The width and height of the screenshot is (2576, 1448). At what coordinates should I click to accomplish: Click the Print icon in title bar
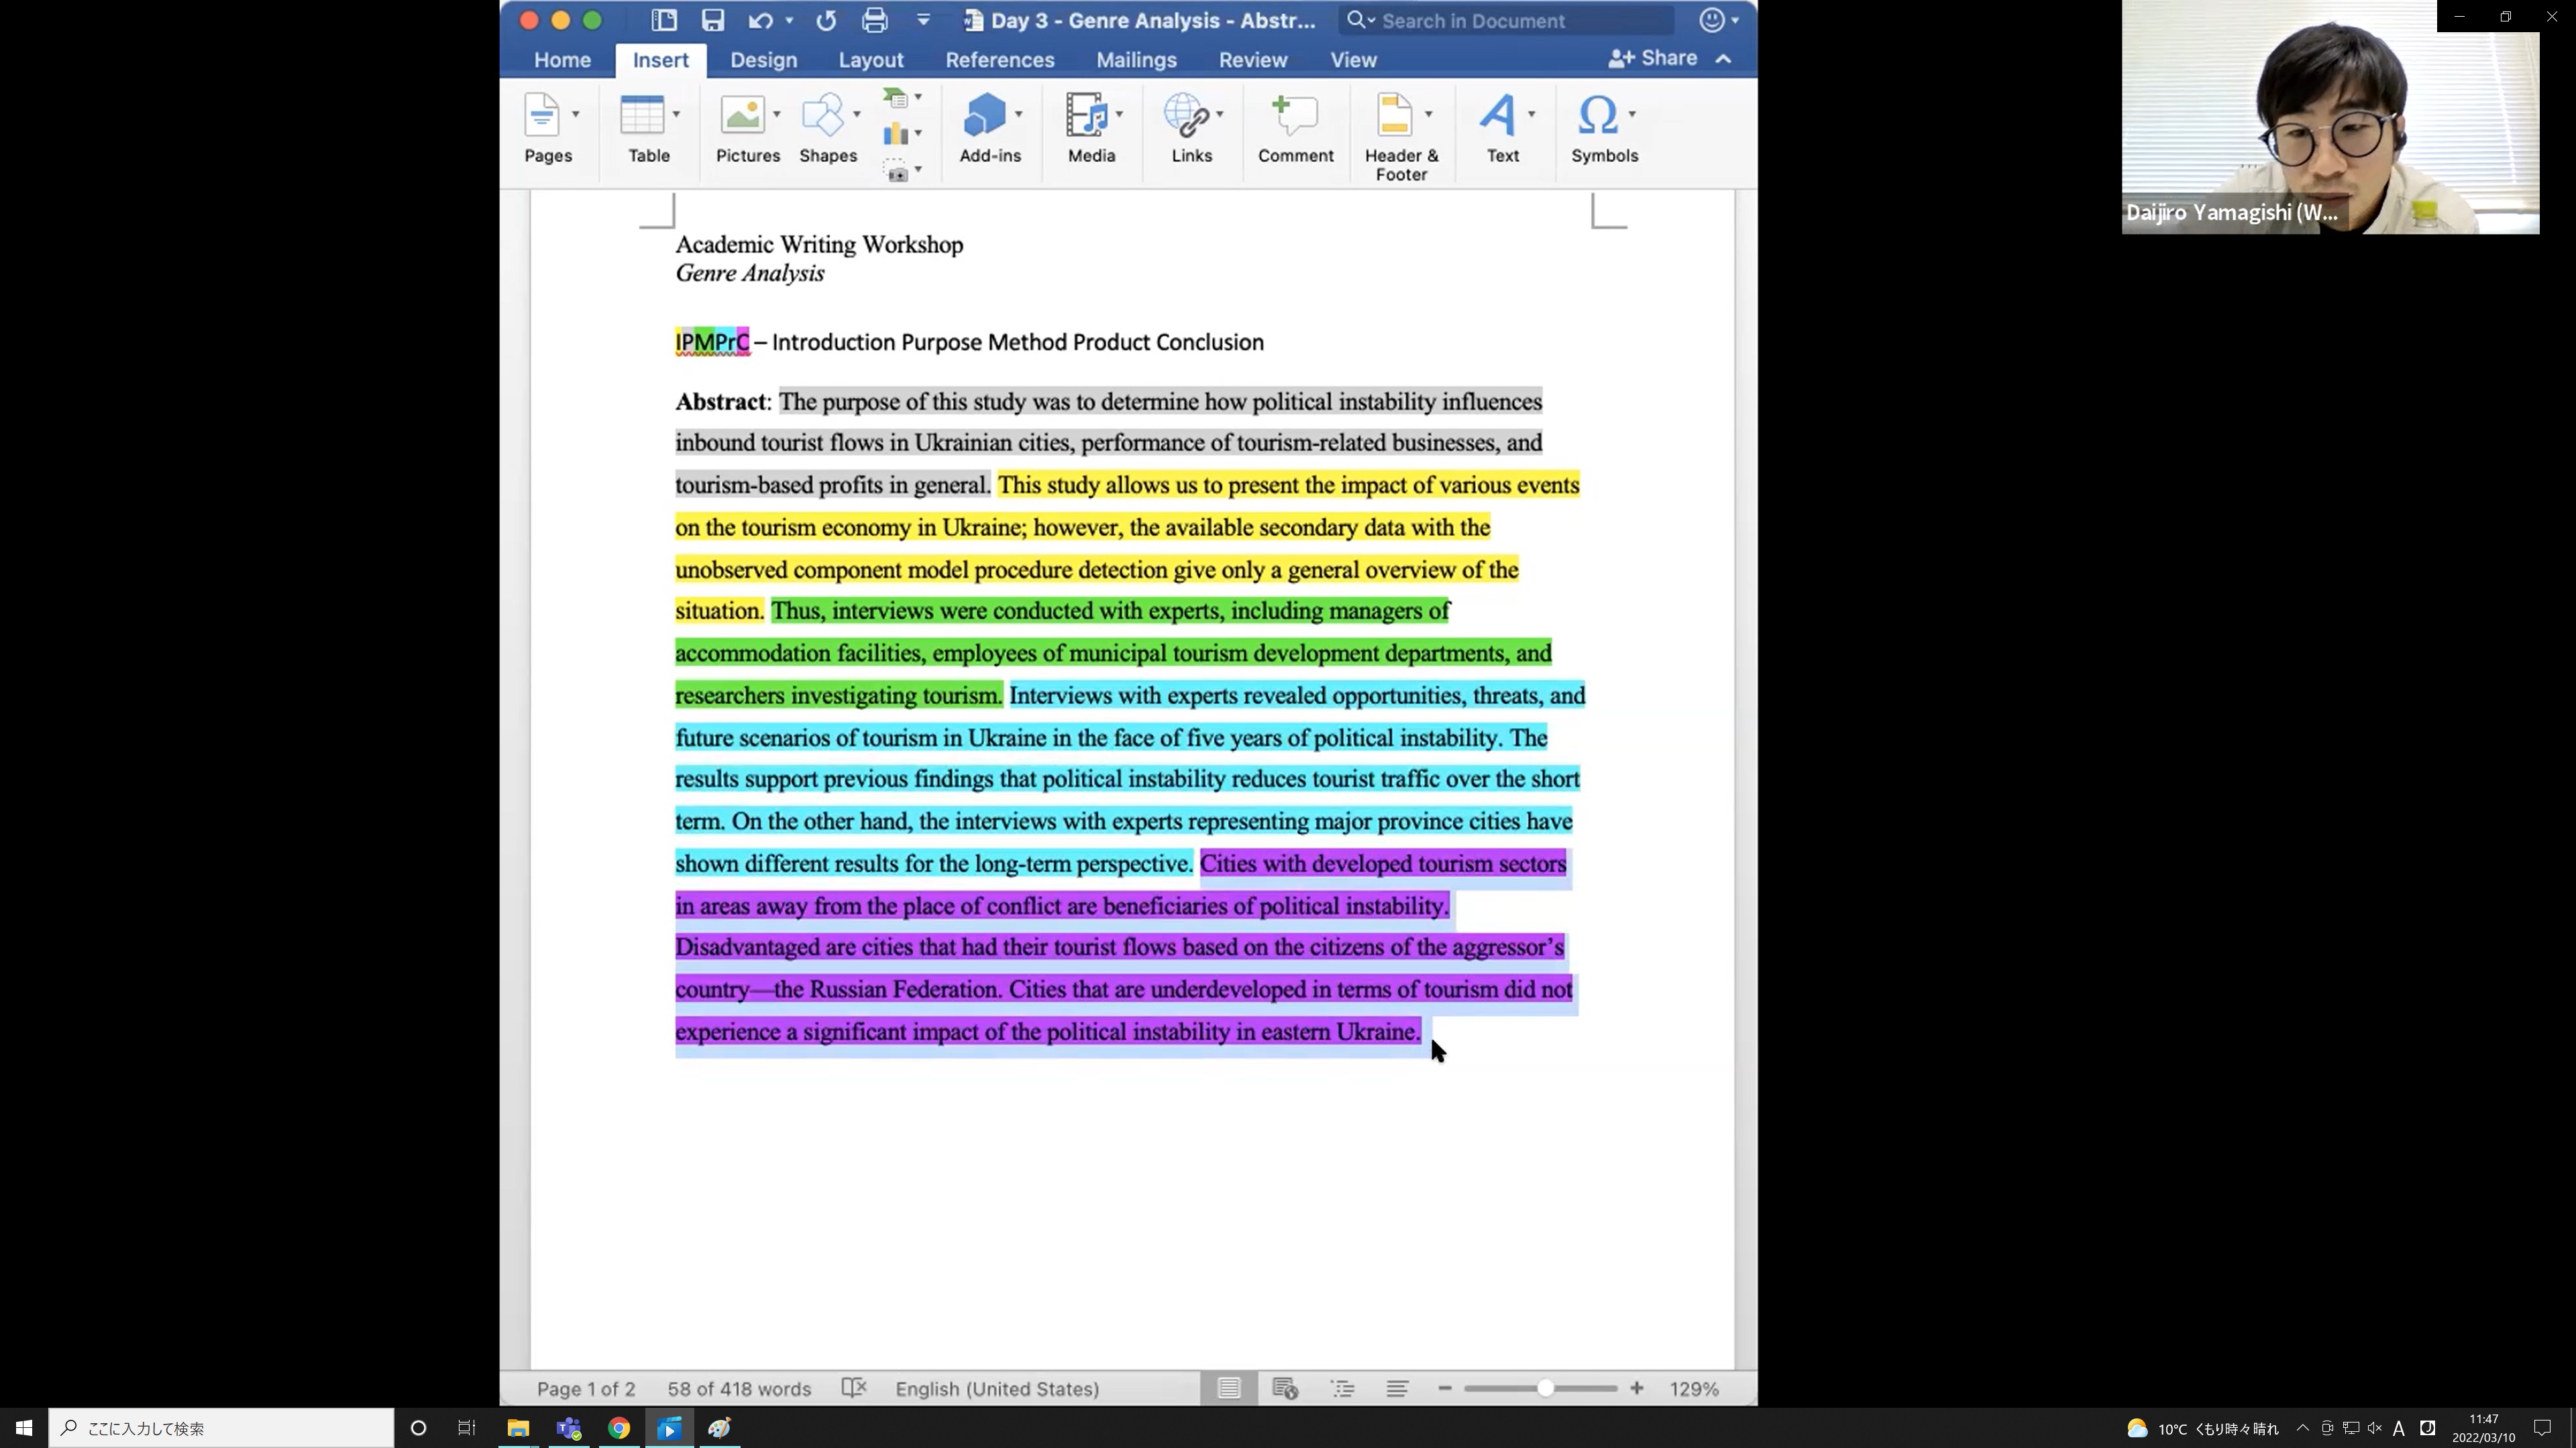[874, 20]
